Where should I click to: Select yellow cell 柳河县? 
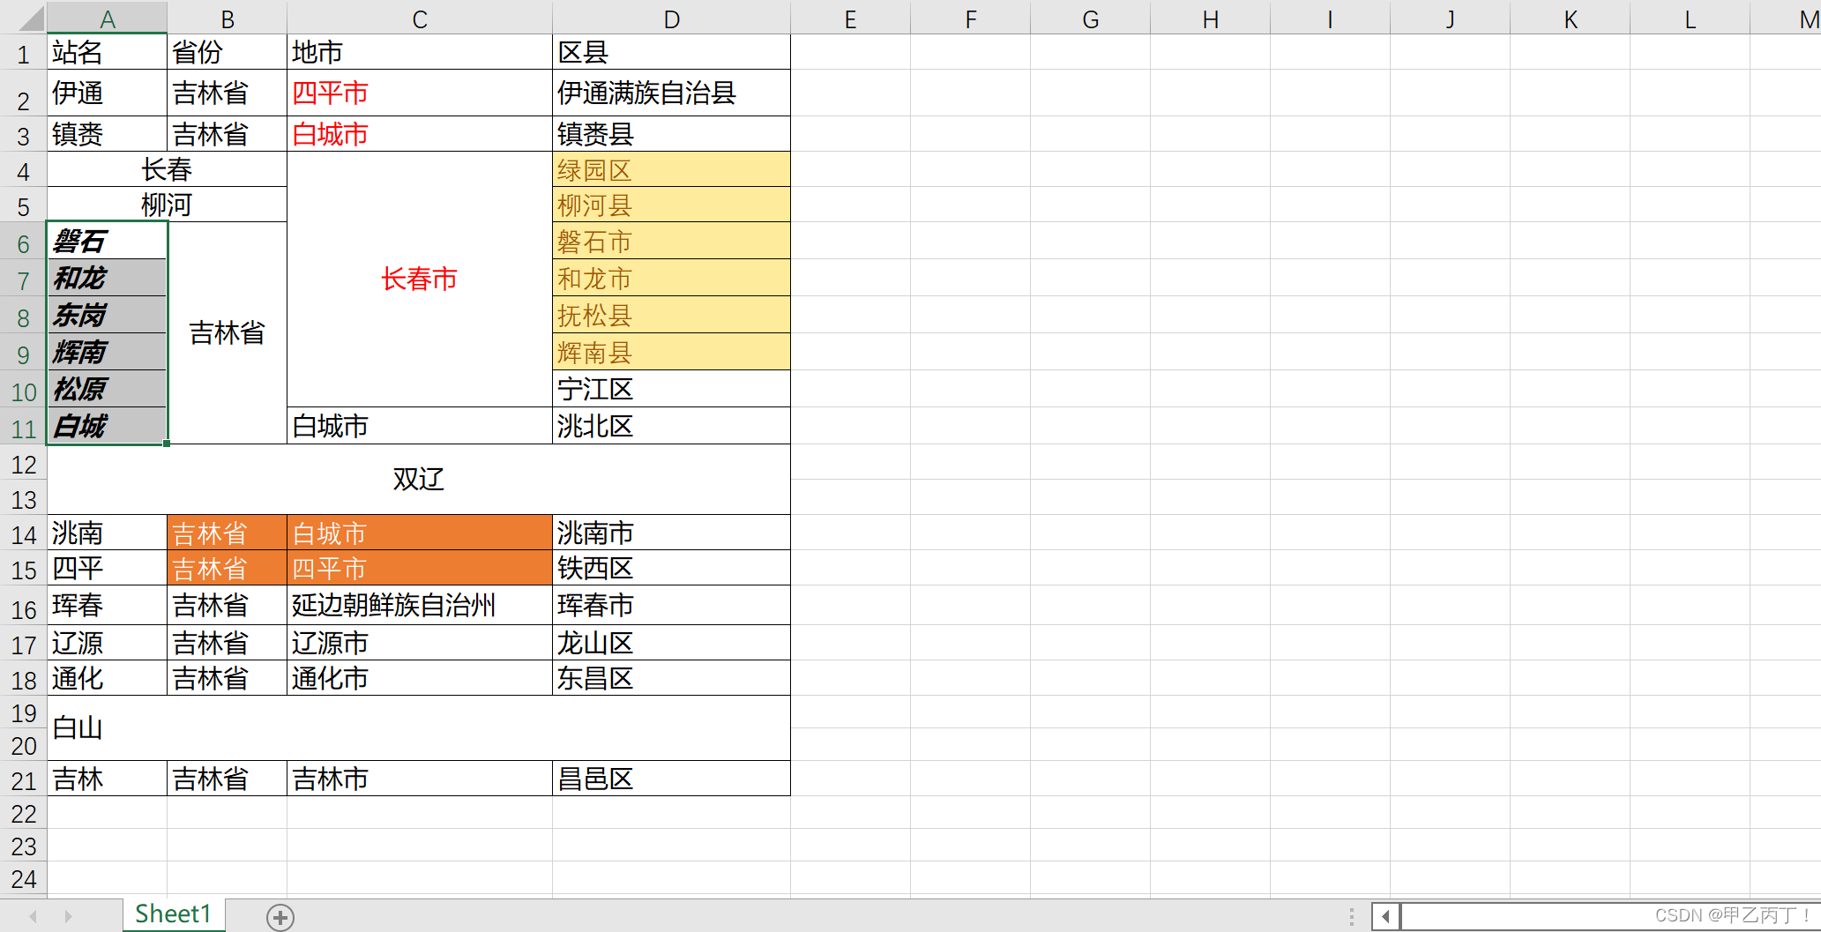tap(672, 205)
